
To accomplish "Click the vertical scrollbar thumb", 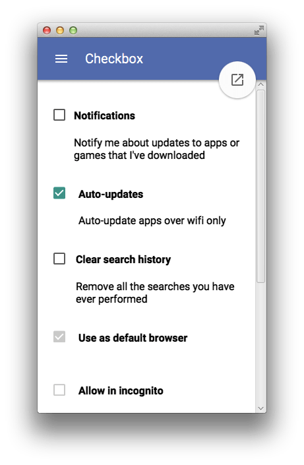I will pos(260,187).
